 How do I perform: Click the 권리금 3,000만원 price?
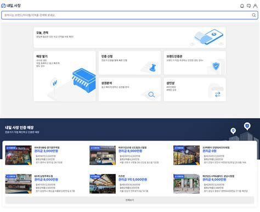pyautogui.click(x=46, y=151)
